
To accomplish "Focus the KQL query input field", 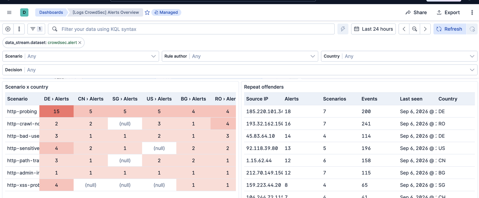I will coord(191,29).
